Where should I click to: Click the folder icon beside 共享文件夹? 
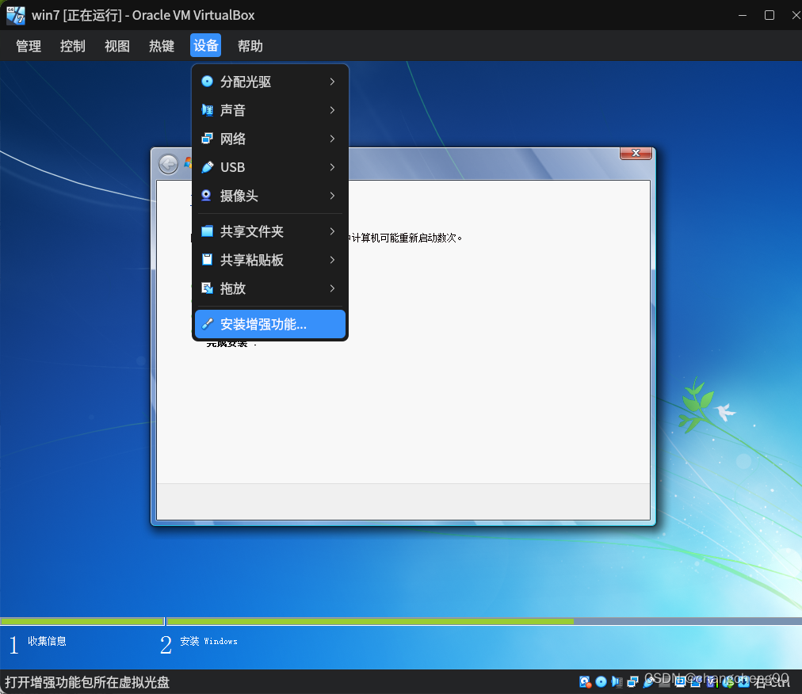pyautogui.click(x=207, y=231)
